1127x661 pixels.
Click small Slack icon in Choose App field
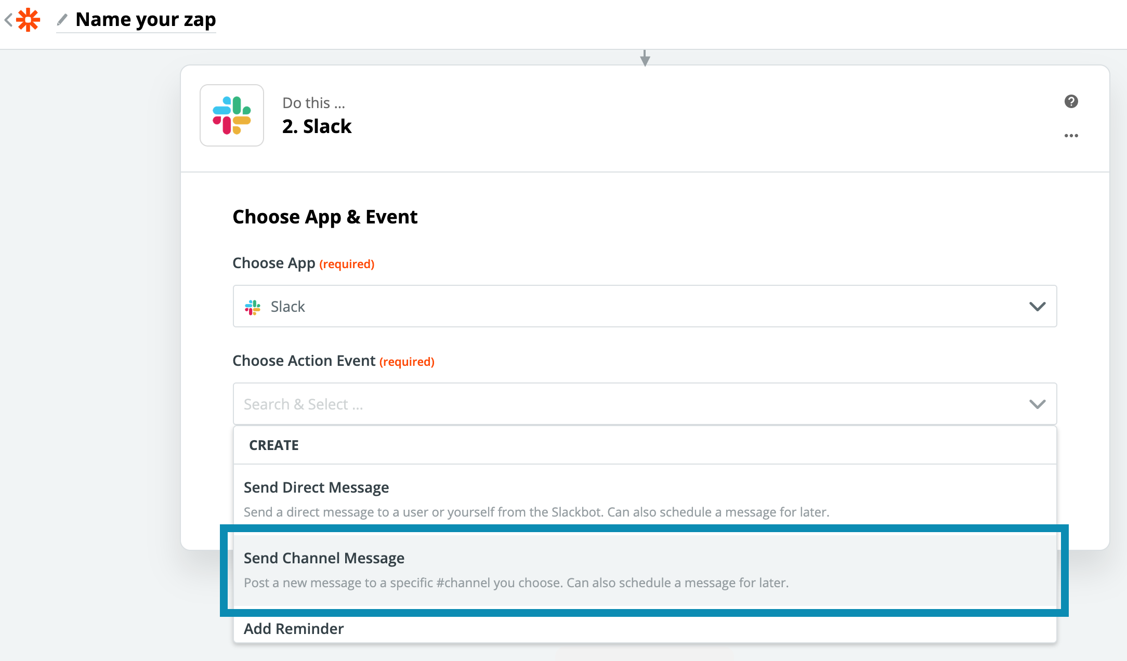[x=253, y=307]
